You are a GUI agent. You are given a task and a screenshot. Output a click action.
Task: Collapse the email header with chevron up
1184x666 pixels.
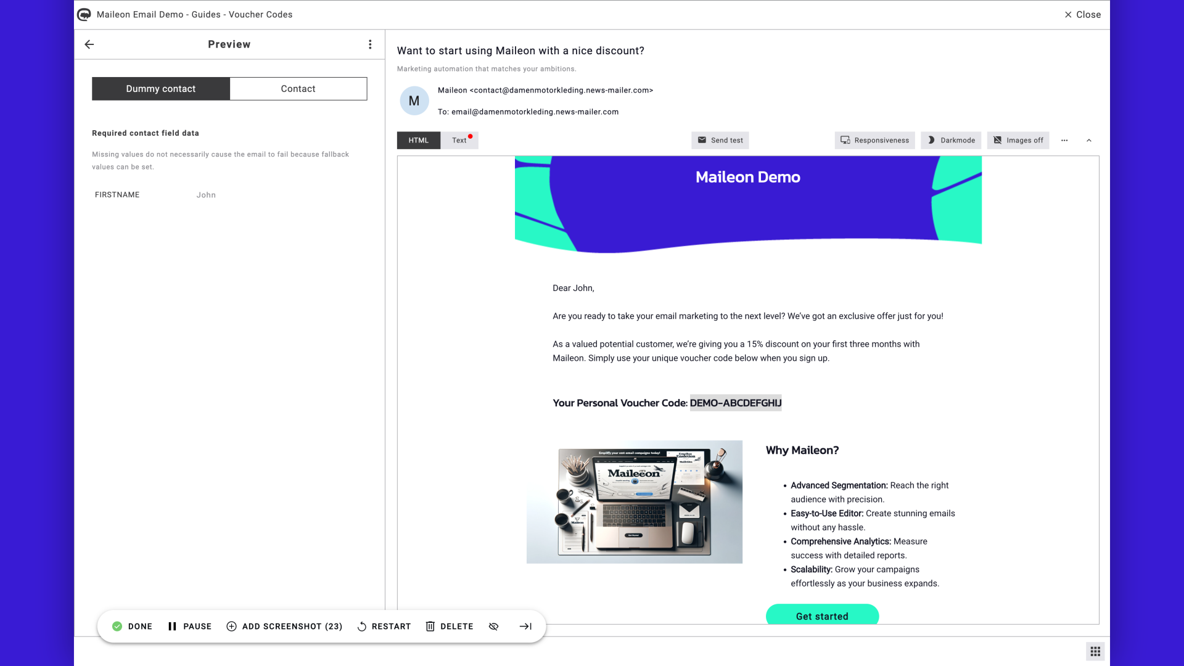click(x=1089, y=141)
